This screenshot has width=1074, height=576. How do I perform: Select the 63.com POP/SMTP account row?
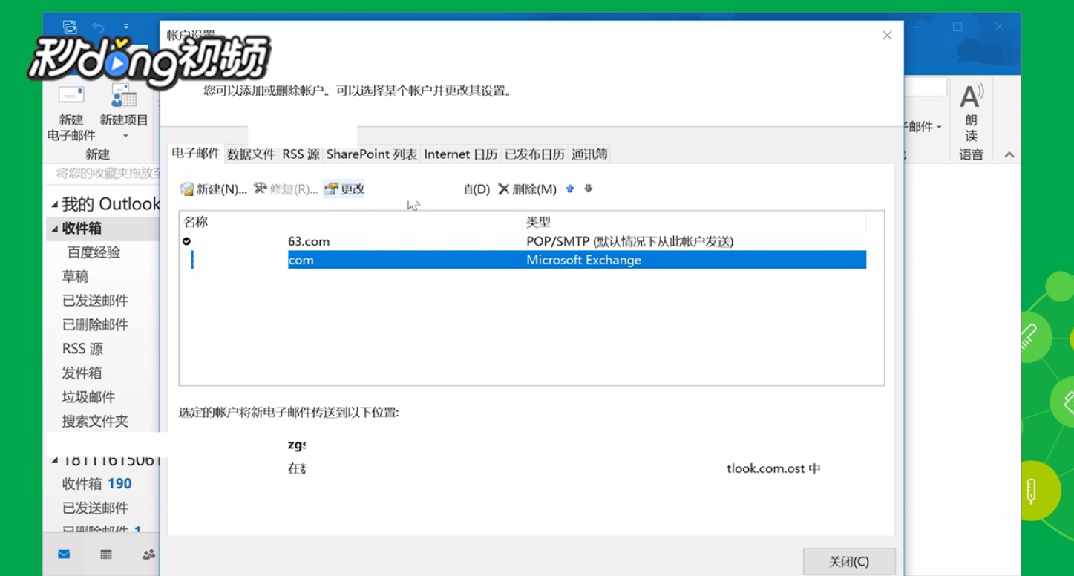523,241
